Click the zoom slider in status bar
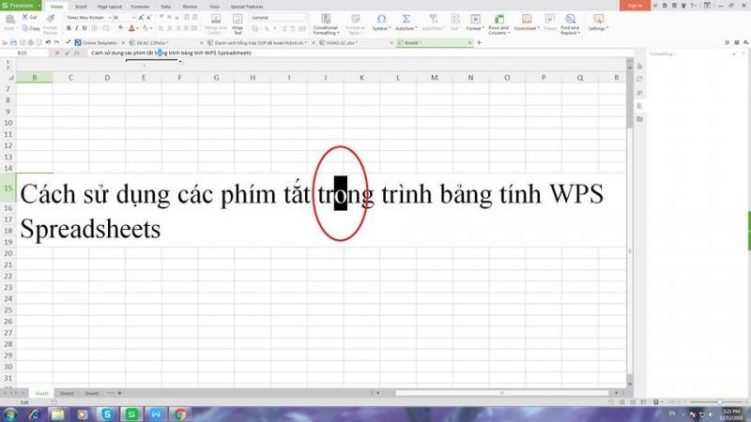751x422 pixels. point(719,402)
